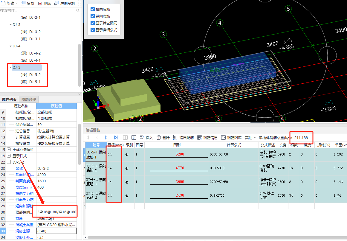Image resolution: width=347 pixels, height=241 pixels.
Task: Click the 层间复制 inter-floor copy icon
Action: [x=57, y=3]
